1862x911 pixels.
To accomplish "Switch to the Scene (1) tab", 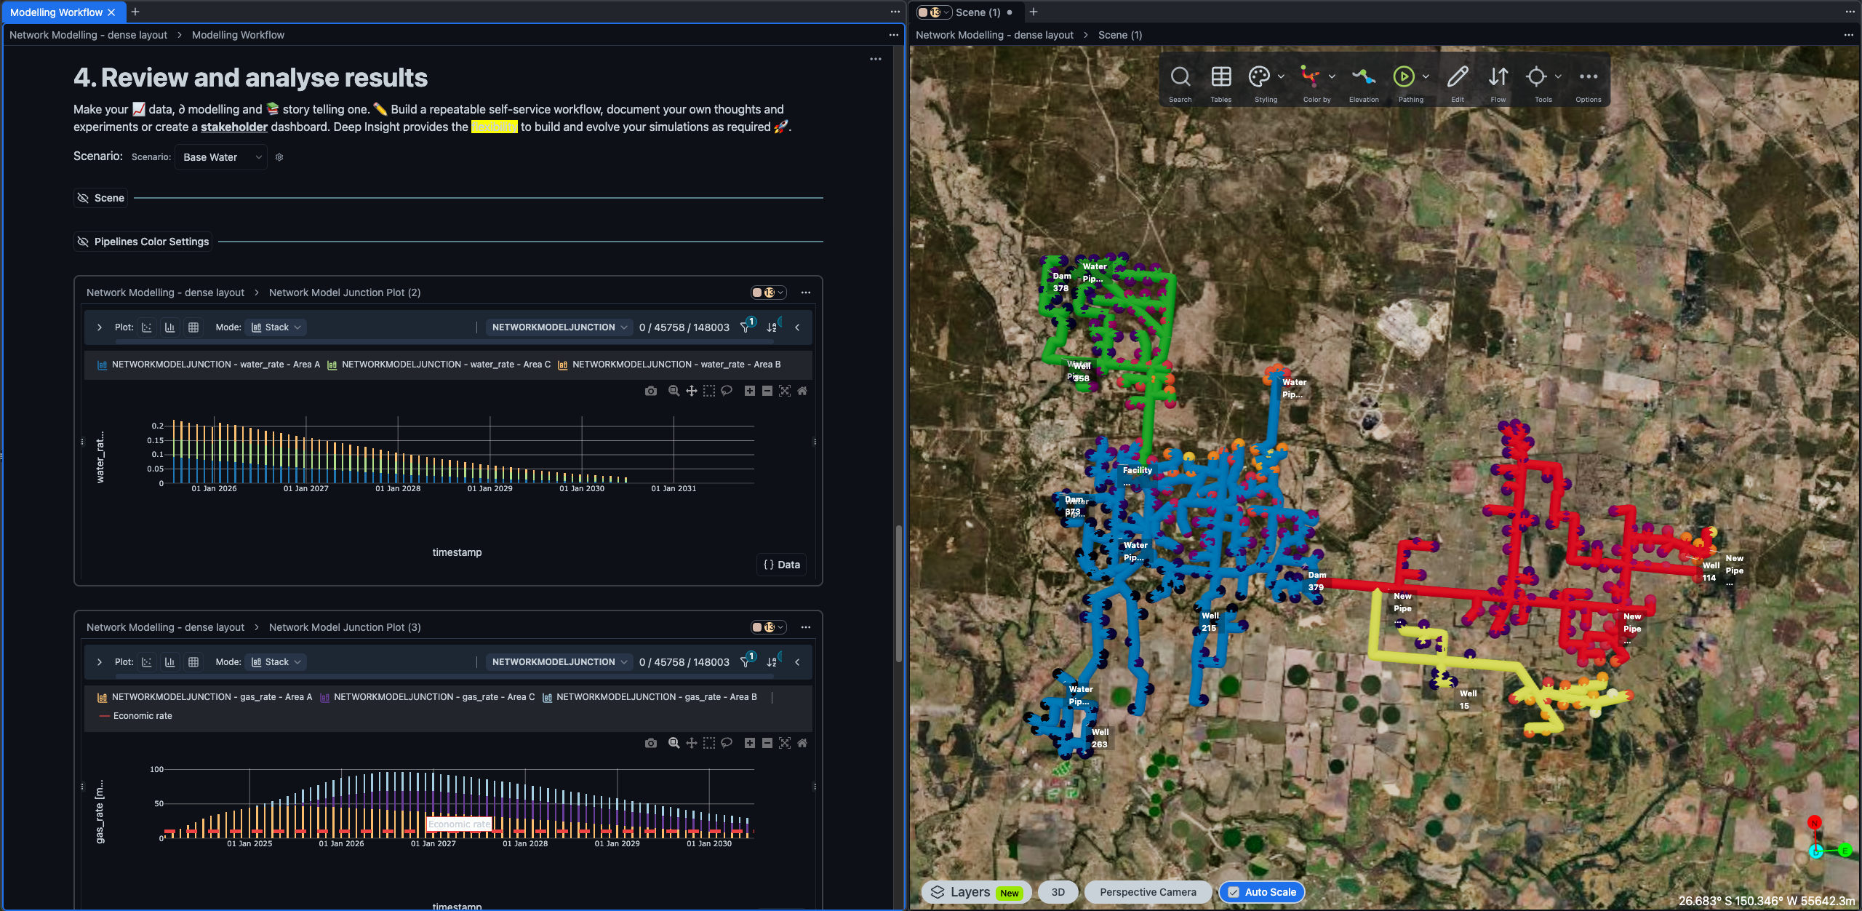I will coord(977,12).
